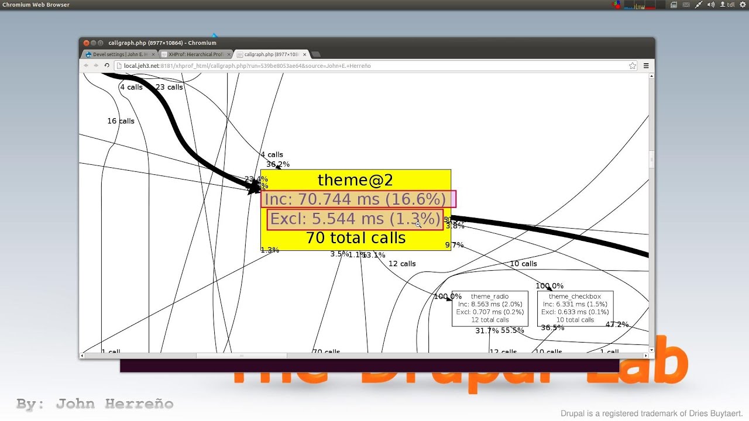Click the '36.2%' edge label

tap(278, 164)
